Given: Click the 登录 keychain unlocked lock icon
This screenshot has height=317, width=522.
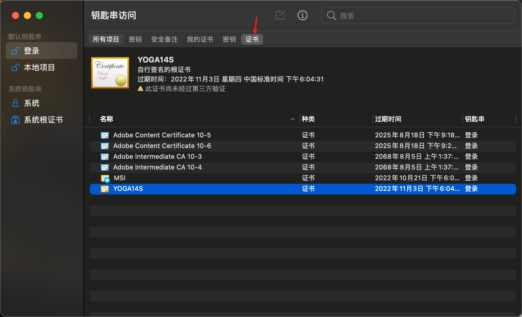Looking at the screenshot, I should [15, 51].
